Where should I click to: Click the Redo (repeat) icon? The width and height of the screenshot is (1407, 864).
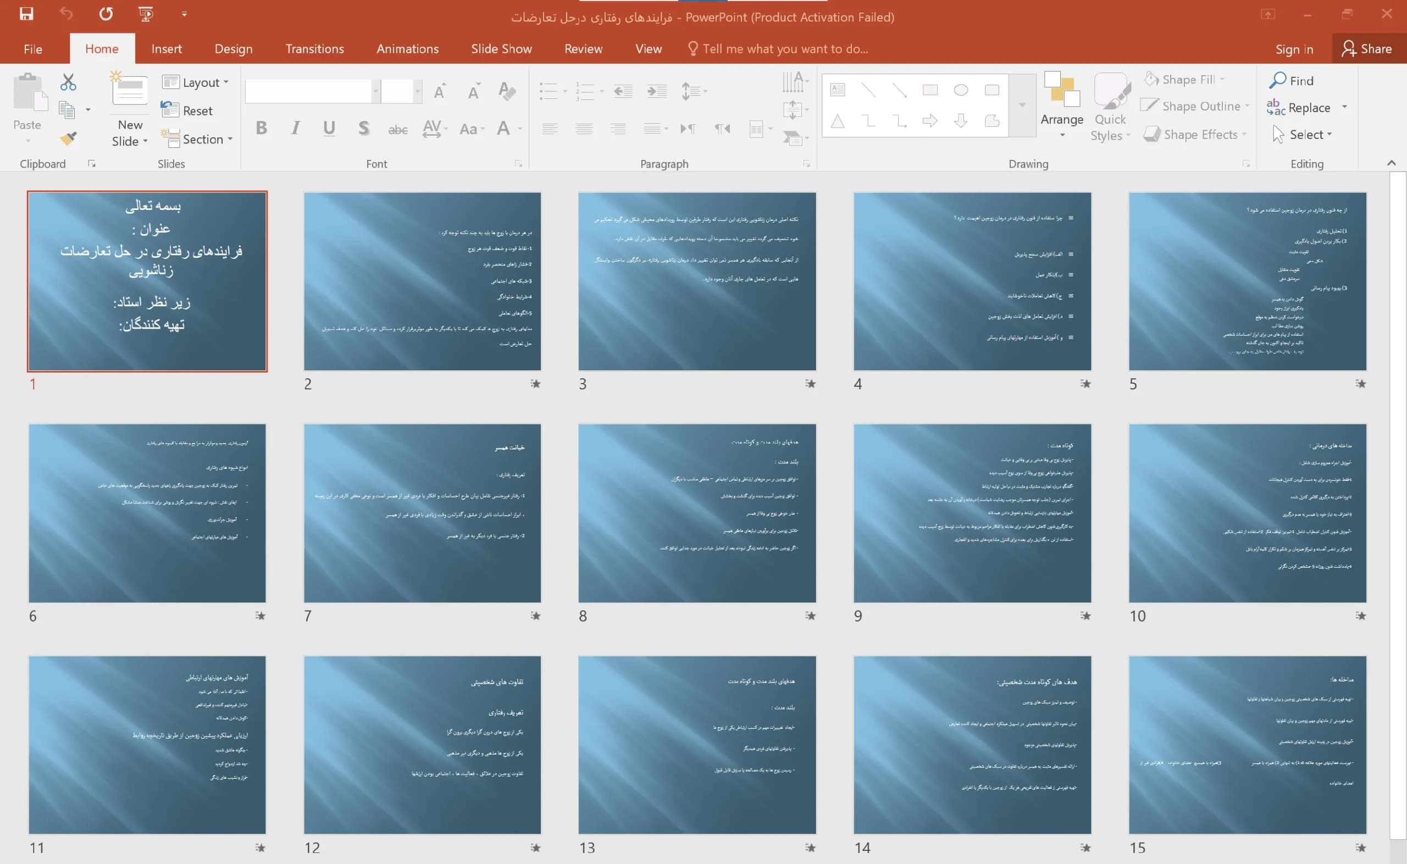coord(106,14)
